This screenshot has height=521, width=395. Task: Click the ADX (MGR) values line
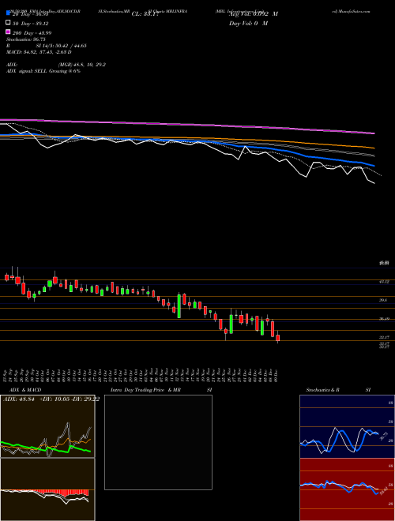(x=56, y=65)
